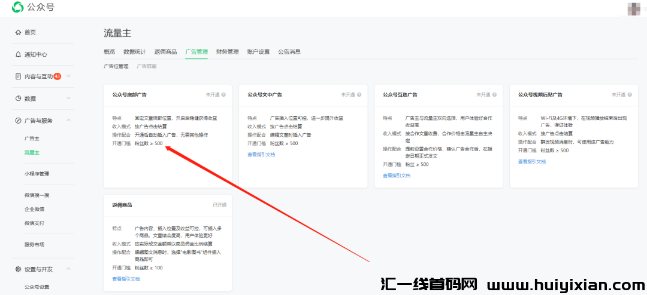Click the home icon beside 首页
The width and height of the screenshot is (647, 295).
pos(19,32)
